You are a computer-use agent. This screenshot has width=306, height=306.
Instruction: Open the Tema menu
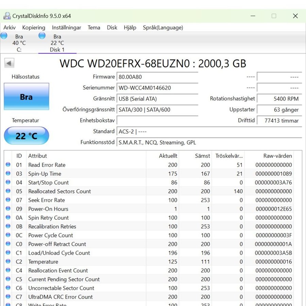(x=94, y=28)
